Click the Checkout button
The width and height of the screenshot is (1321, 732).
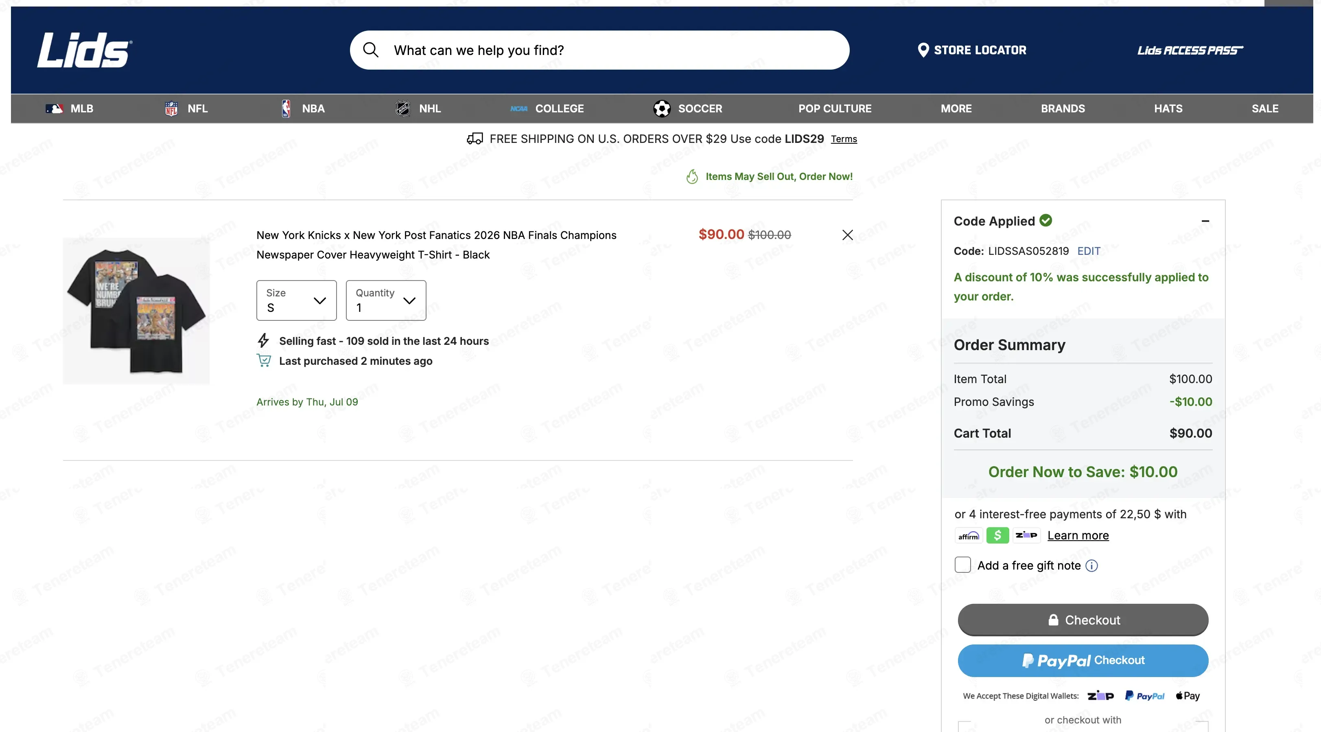(x=1083, y=620)
